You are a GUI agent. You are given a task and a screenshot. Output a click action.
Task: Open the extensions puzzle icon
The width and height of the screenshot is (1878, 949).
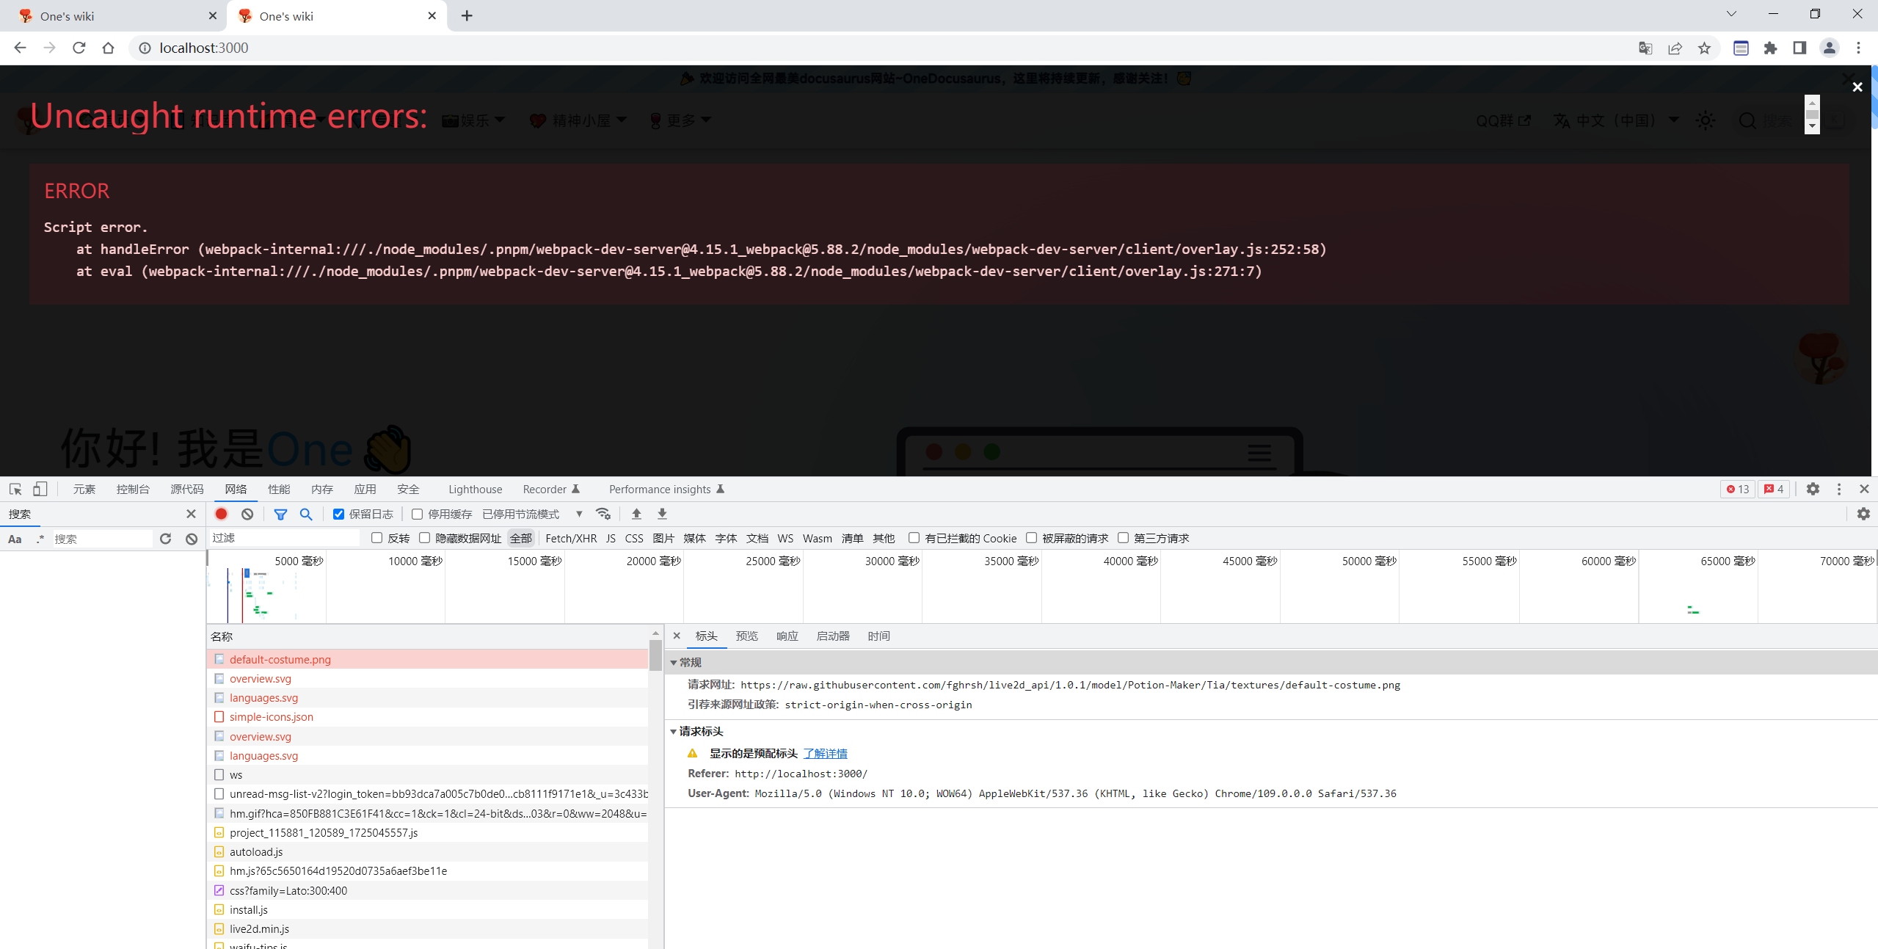1771,48
